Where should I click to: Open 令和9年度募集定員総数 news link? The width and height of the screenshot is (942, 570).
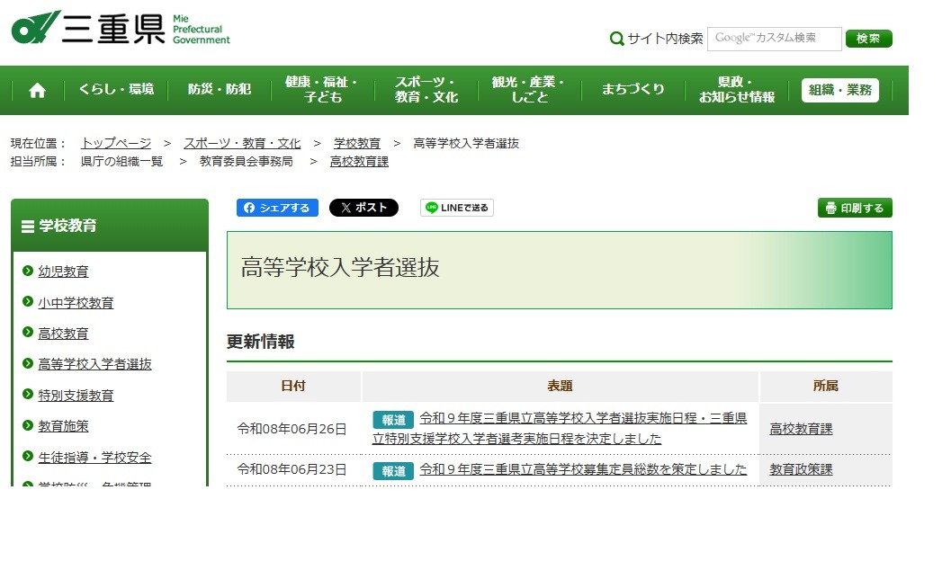coord(583,469)
